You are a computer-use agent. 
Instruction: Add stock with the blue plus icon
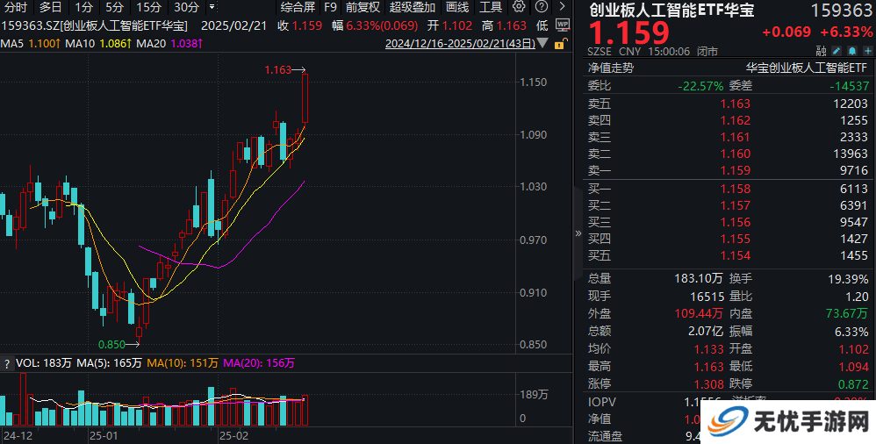coord(867,52)
